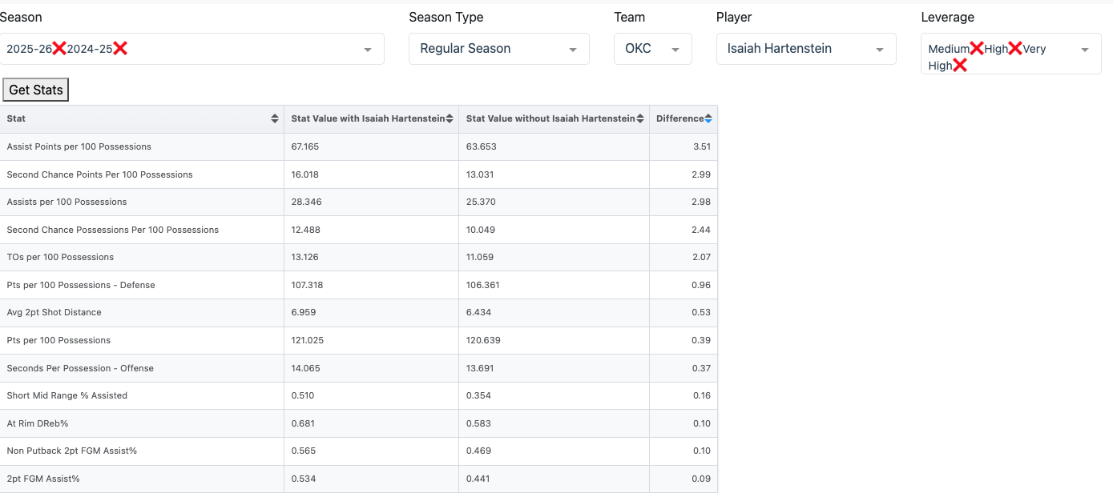Image resolution: width=1113 pixels, height=493 pixels.
Task: Click the value 67.165
Action: 305,146
